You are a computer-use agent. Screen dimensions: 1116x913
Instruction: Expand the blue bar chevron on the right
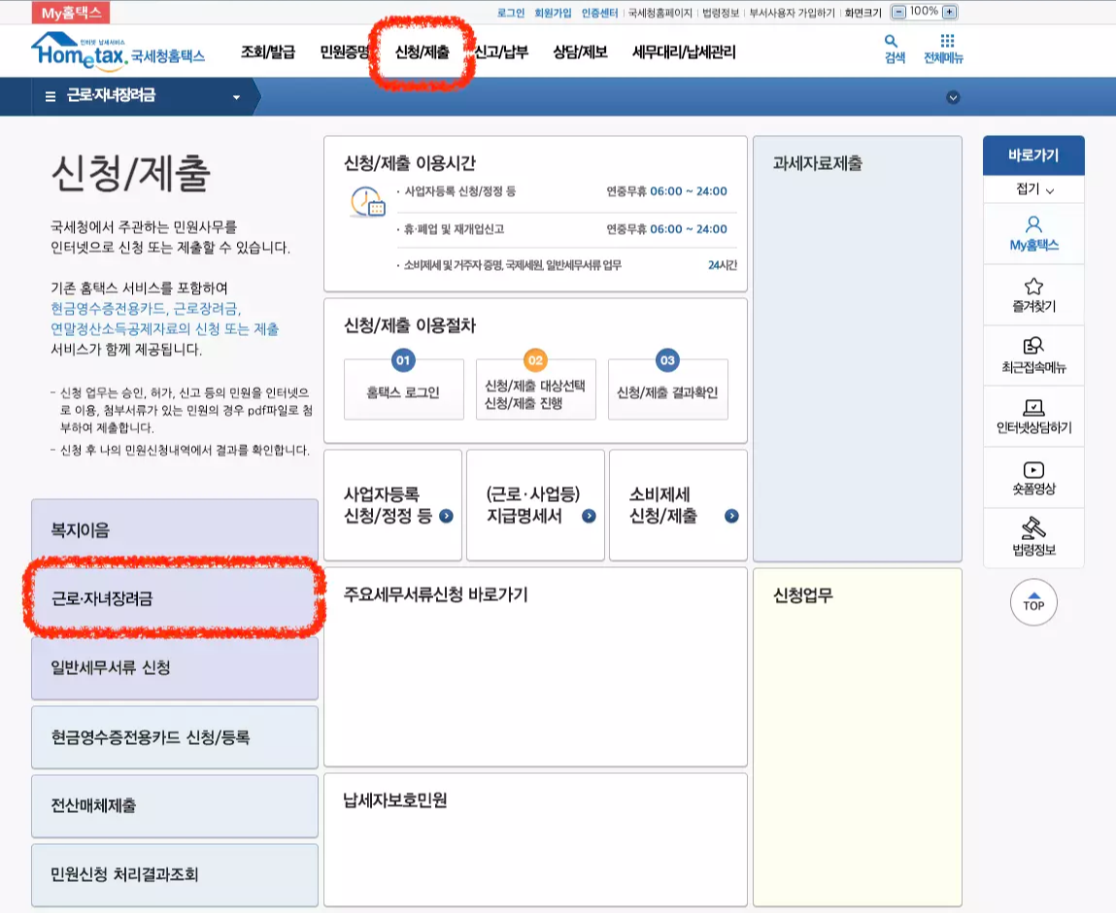pos(953,97)
